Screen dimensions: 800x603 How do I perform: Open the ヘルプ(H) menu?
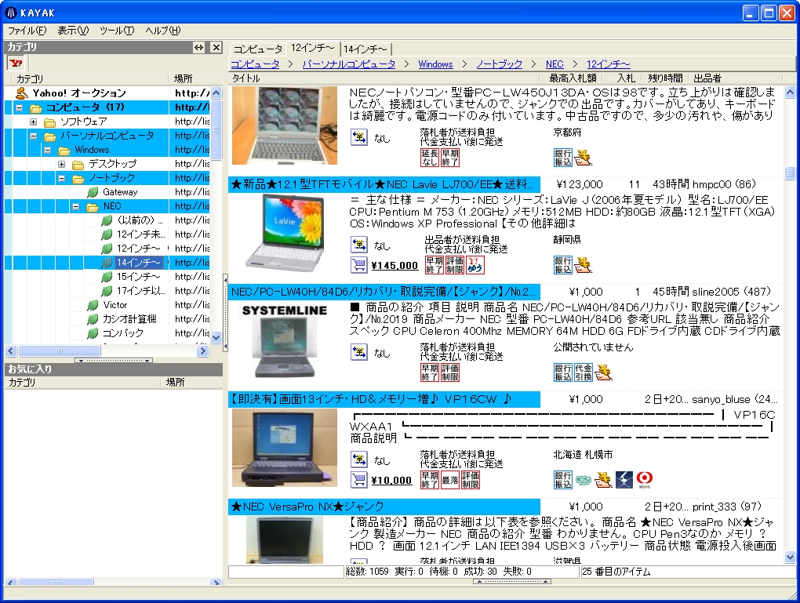(163, 31)
